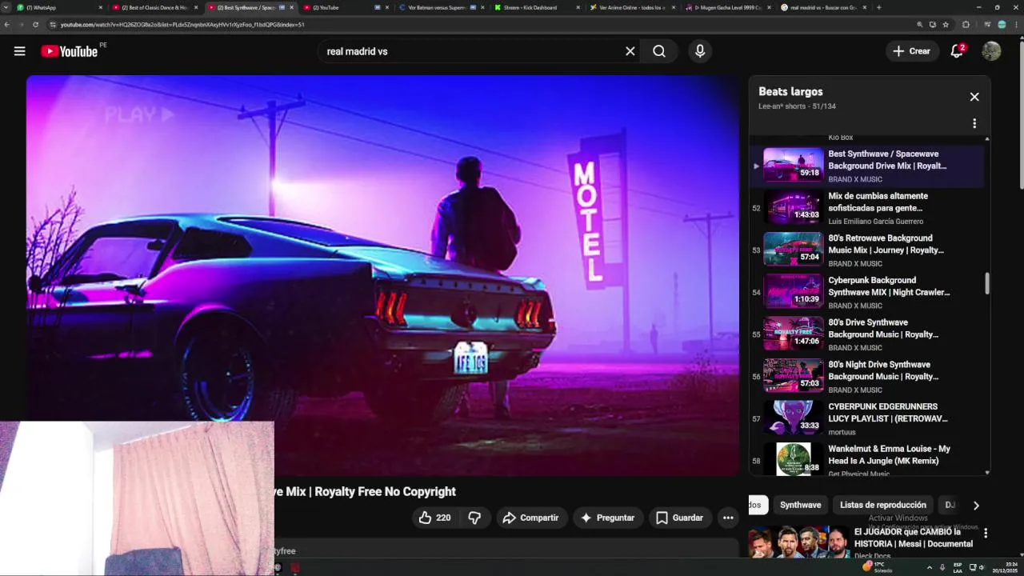This screenshot has height=576, width=1024.
Task: Select the Synthwave filter chip
Action: (800, 505)
